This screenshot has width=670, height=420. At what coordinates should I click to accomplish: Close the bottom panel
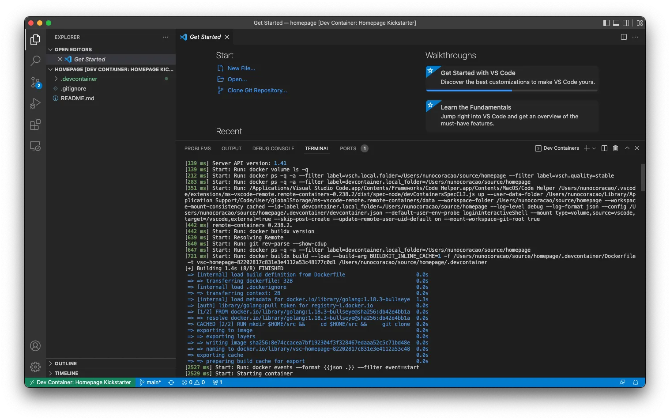[637, 148]
